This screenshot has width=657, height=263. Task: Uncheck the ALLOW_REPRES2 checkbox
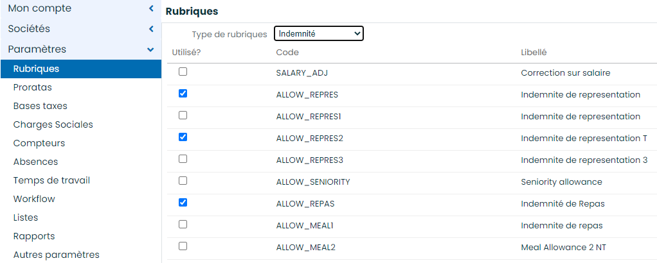click(x=183, y=137)
